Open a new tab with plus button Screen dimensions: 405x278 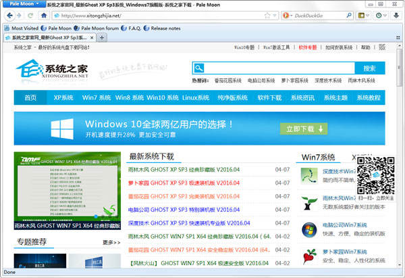102,38
